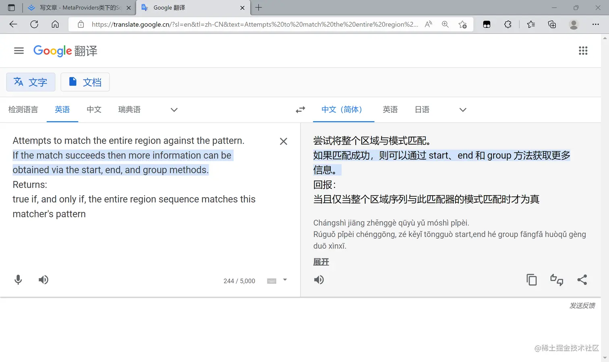
Task: Add this page to favorites
Action: tap(463, 24)
